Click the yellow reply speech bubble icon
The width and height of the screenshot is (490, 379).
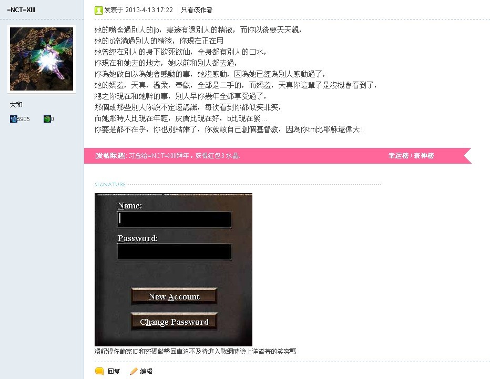[x=99, y=371]
